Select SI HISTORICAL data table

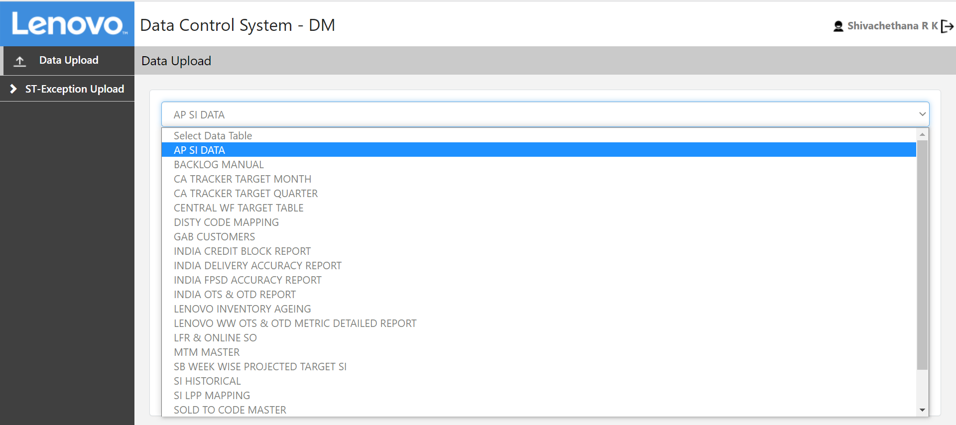pos(207,381)
